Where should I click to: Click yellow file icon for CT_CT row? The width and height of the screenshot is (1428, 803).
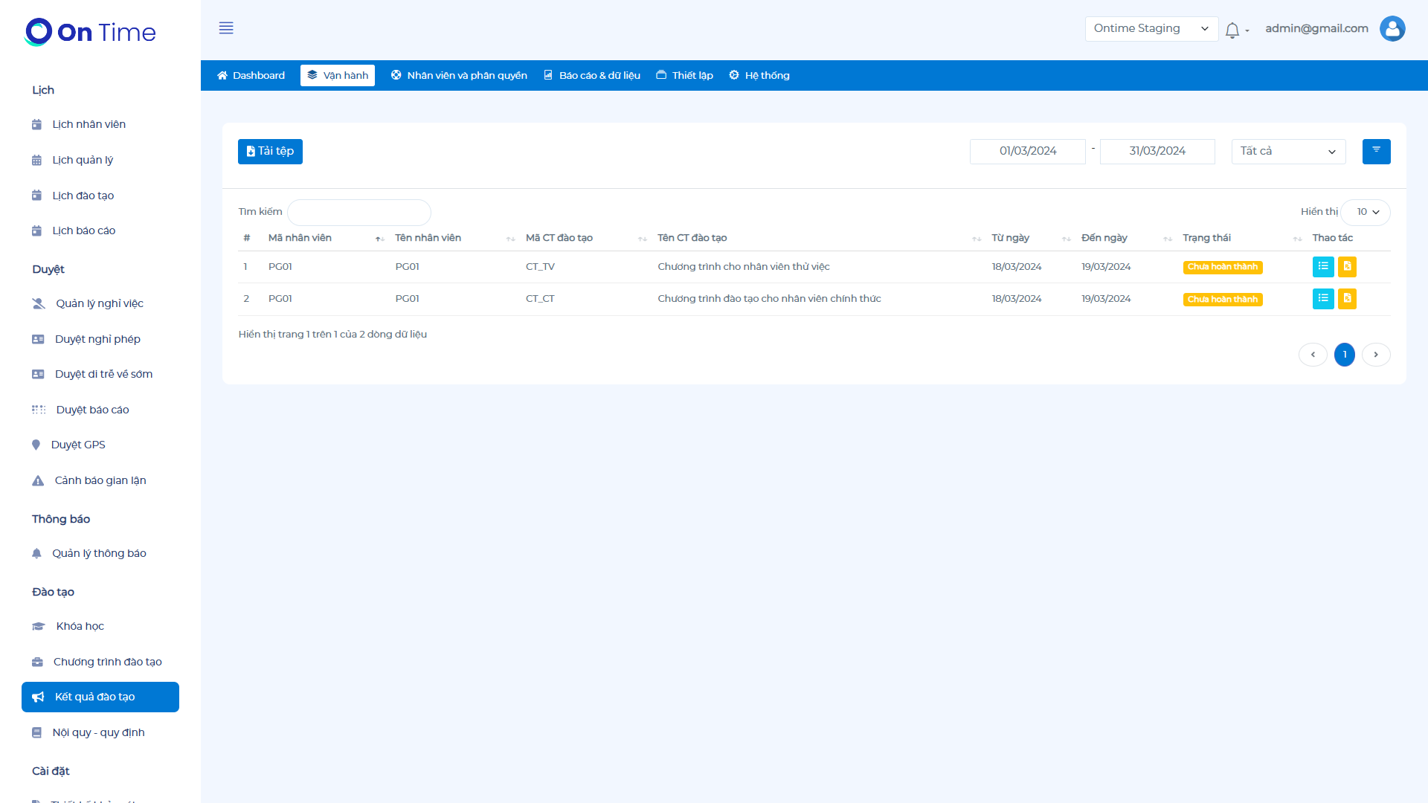click(x=1347, y=299)
